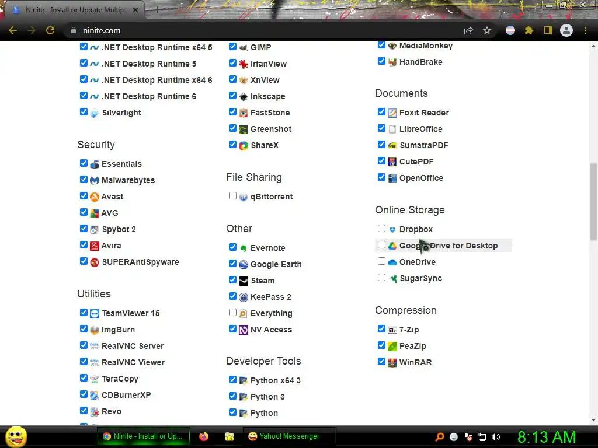This screenshot has height=448, width=598.
Task: Open Yahoo! Messenger from taskbar
Action: click(x=289, y=436)
